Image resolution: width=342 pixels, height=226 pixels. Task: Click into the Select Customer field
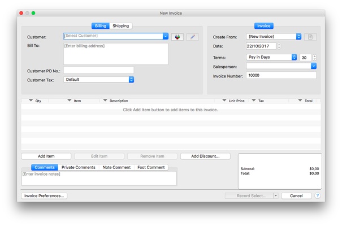[113, 36]
